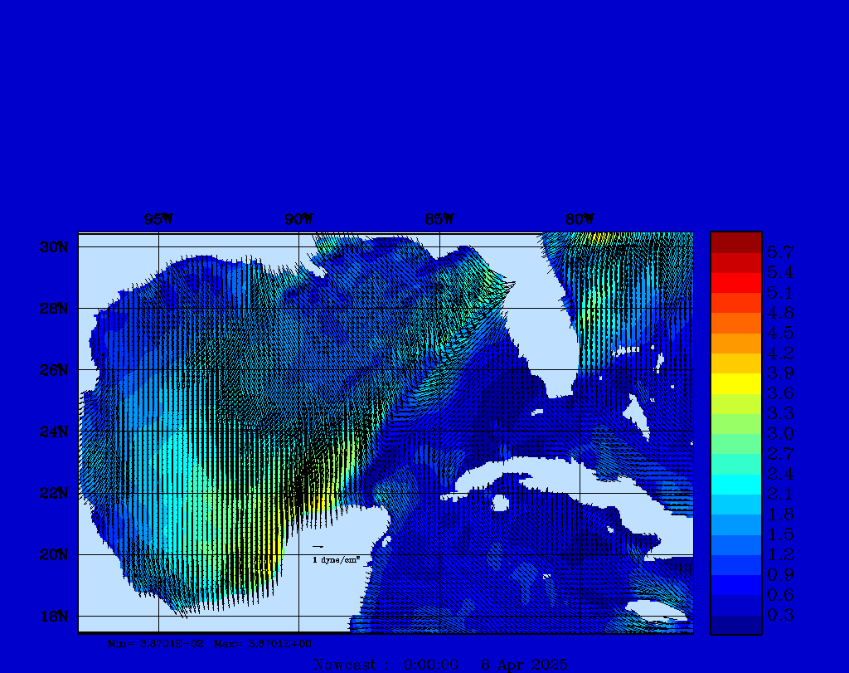The image size is (849, 673).
Task: Click the darkest navy bottom colorbar segment
Action: tap(736, 625)
